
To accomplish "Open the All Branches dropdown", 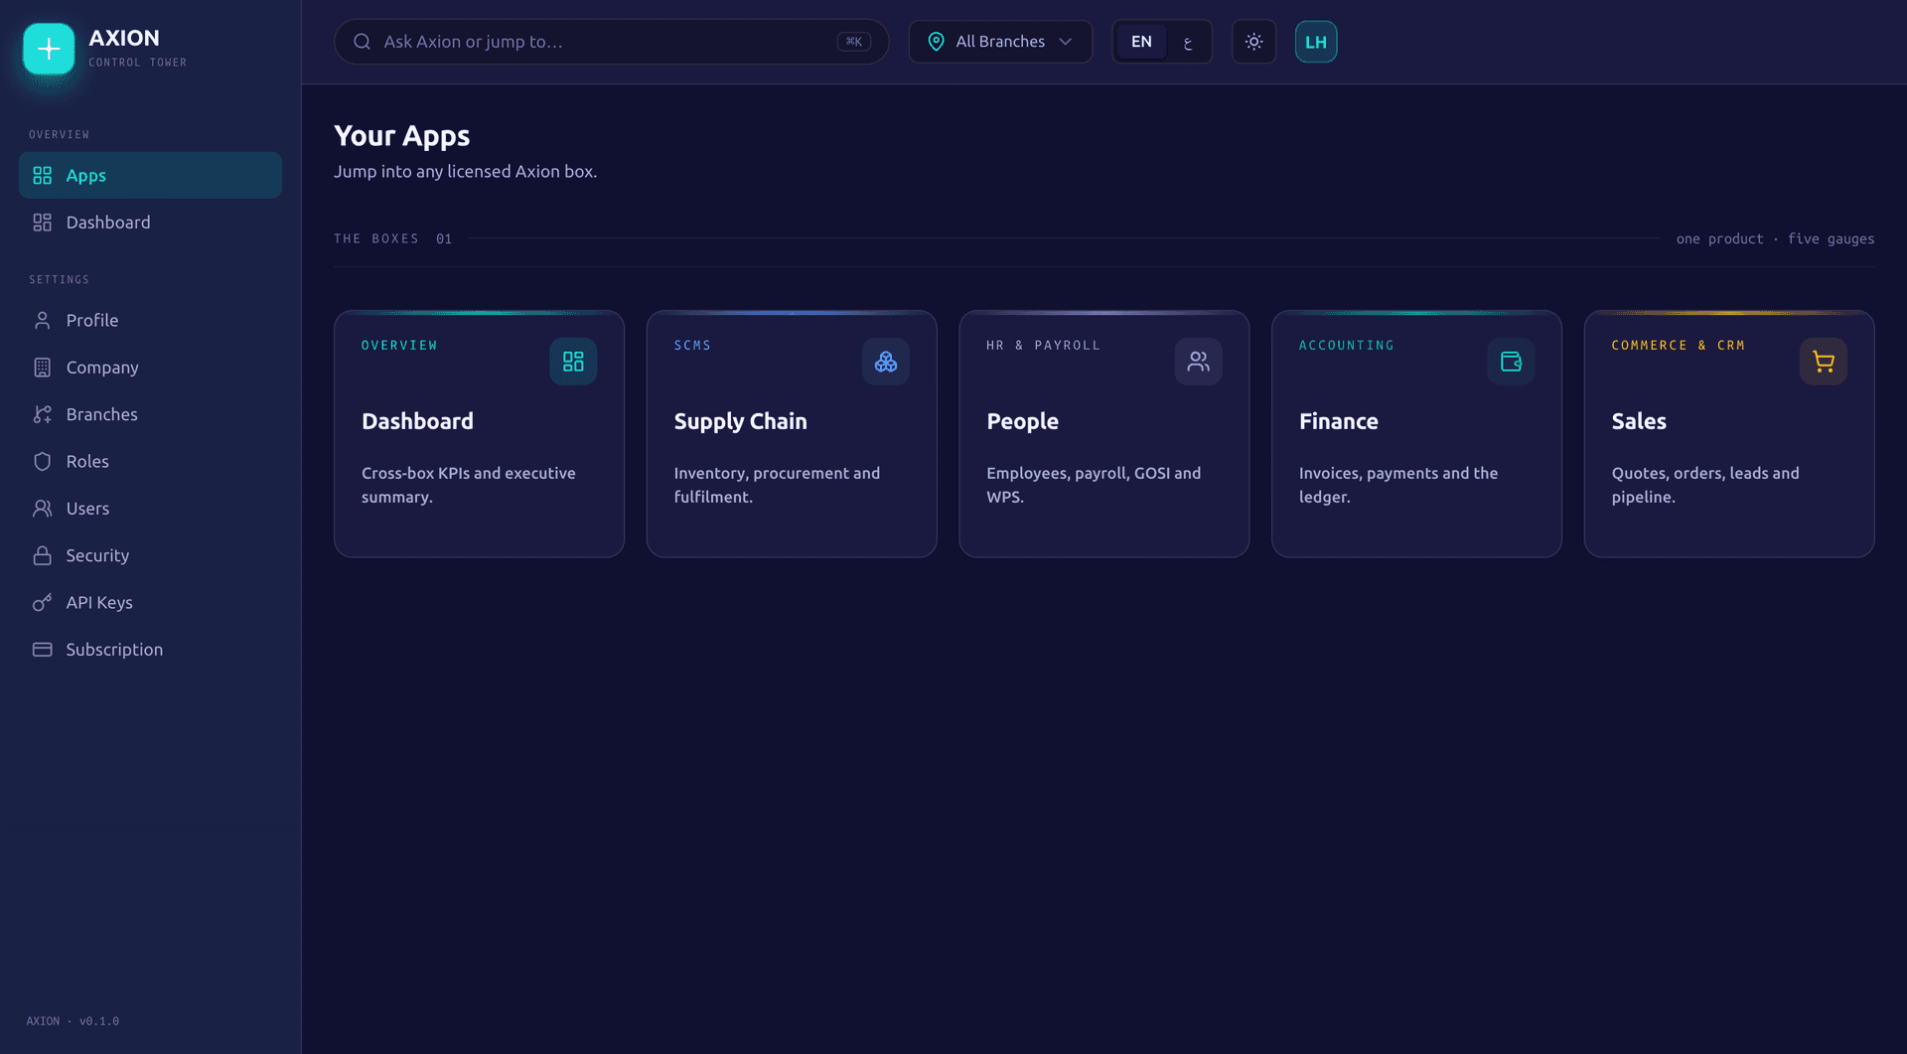I will (x=1000, y=42).
